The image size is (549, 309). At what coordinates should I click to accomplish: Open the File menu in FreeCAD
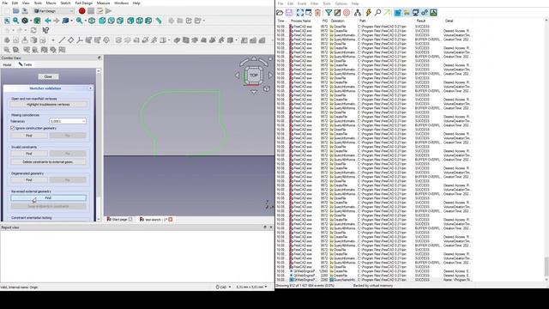coord(5,3)
